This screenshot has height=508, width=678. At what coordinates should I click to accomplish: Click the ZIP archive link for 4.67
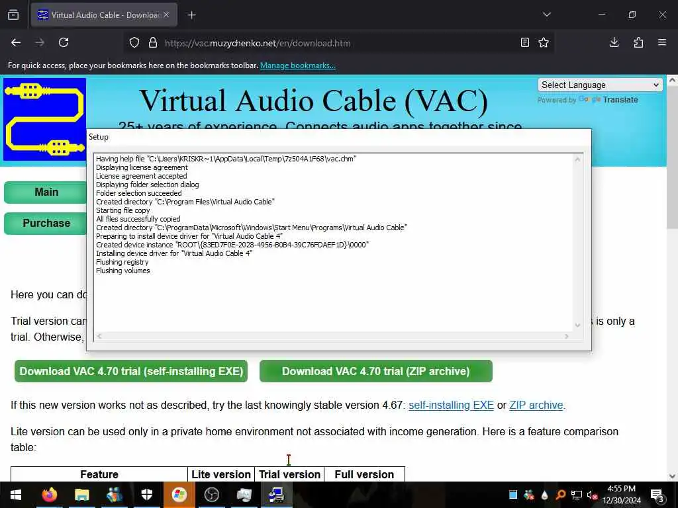pyautogui.click(x=536, y=405)
